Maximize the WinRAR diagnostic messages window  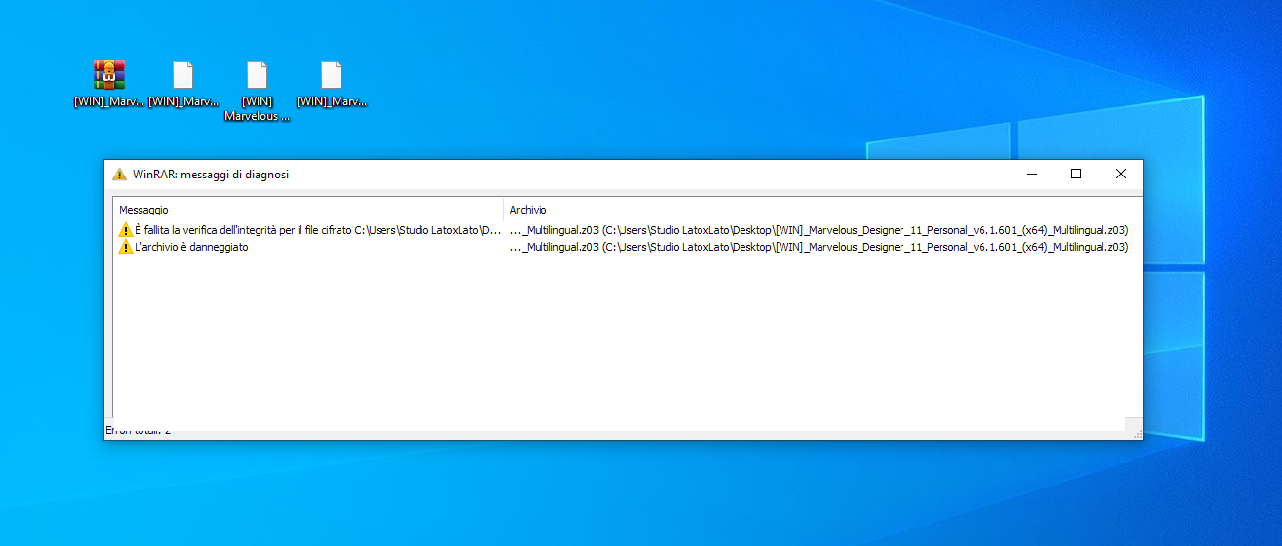click(x=1076, y=174)
